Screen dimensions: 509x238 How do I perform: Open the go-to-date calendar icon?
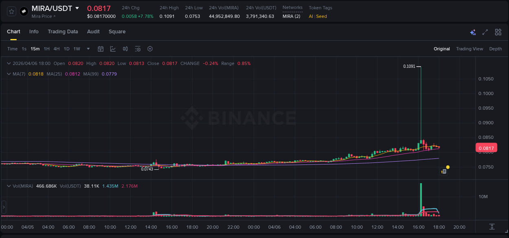coord(101,49)
